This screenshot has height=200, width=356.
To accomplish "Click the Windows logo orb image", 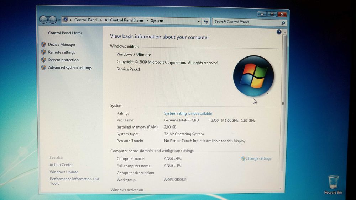I will [253, 76].
